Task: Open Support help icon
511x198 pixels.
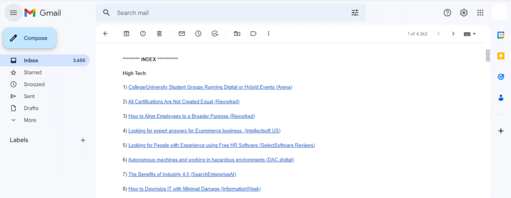Action: (x=448, y=12)
